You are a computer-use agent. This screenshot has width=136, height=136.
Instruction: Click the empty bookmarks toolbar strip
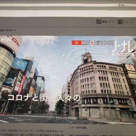click(x=68, y=14)
